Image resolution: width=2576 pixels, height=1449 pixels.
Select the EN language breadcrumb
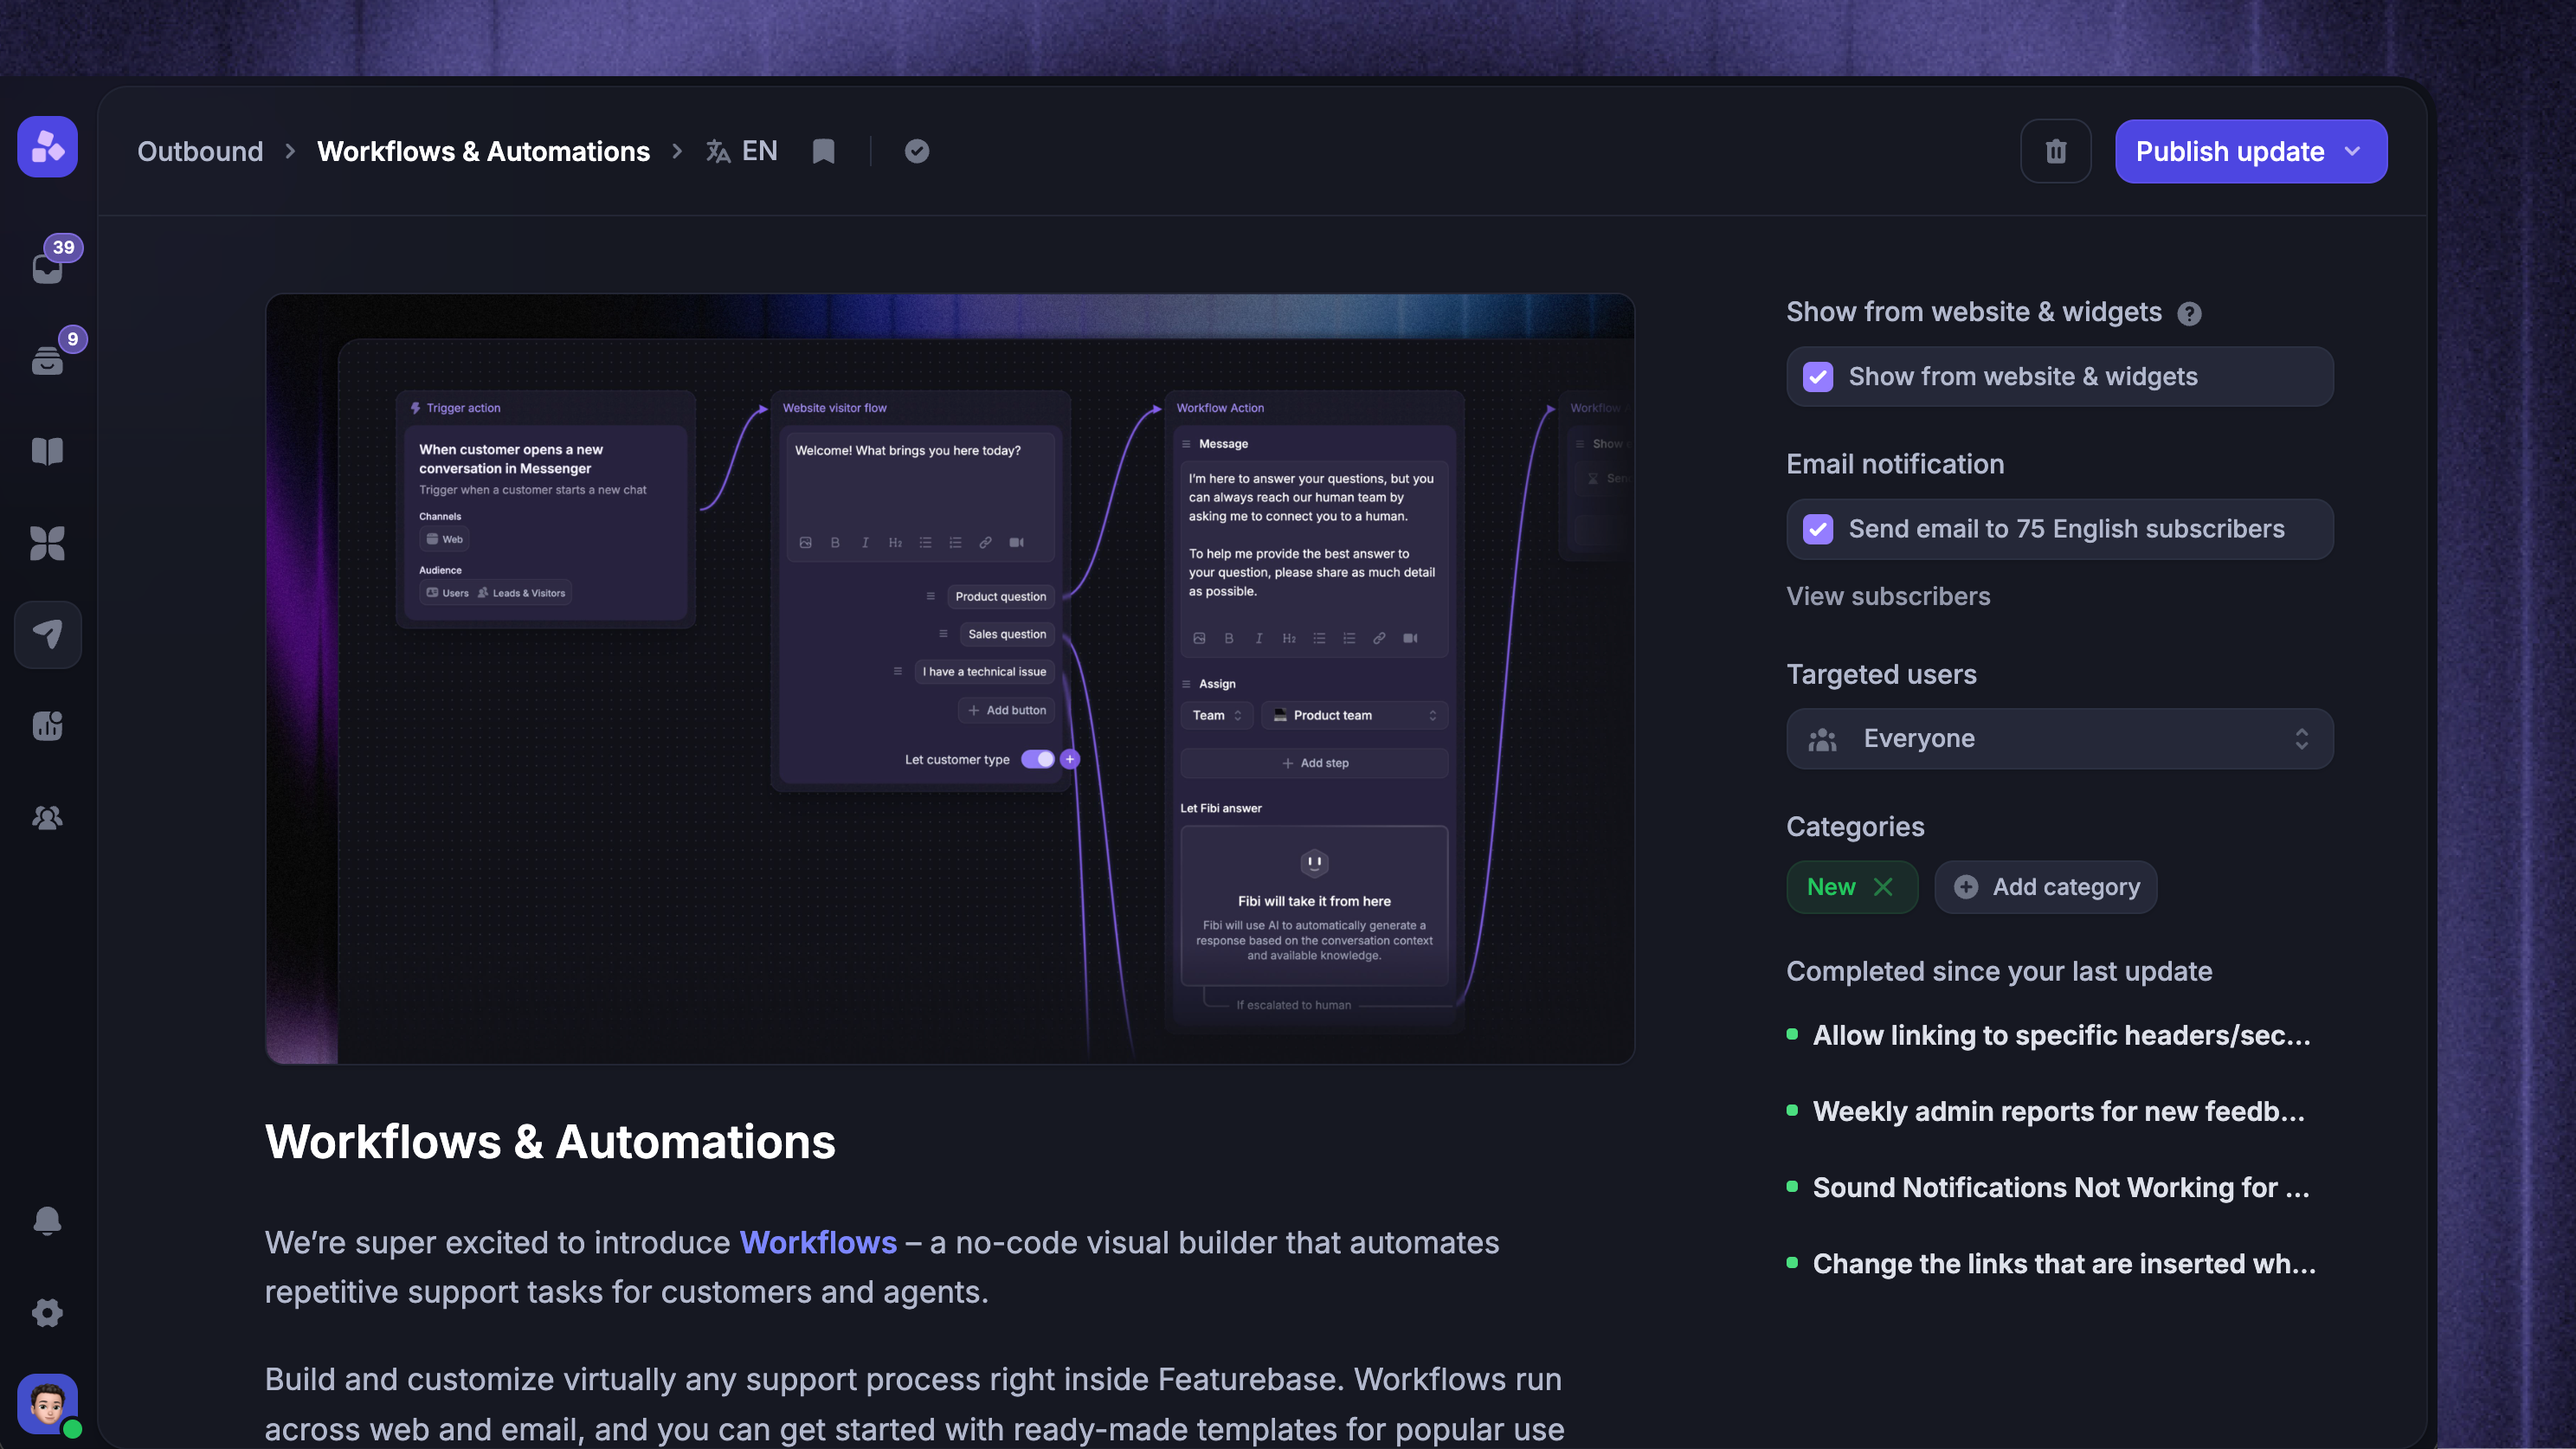[759, 151]
